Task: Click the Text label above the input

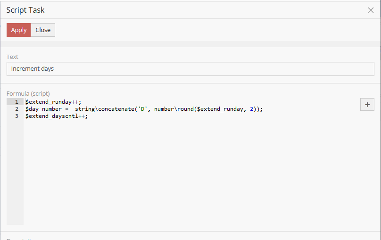Action: click(x=12, y=57)
